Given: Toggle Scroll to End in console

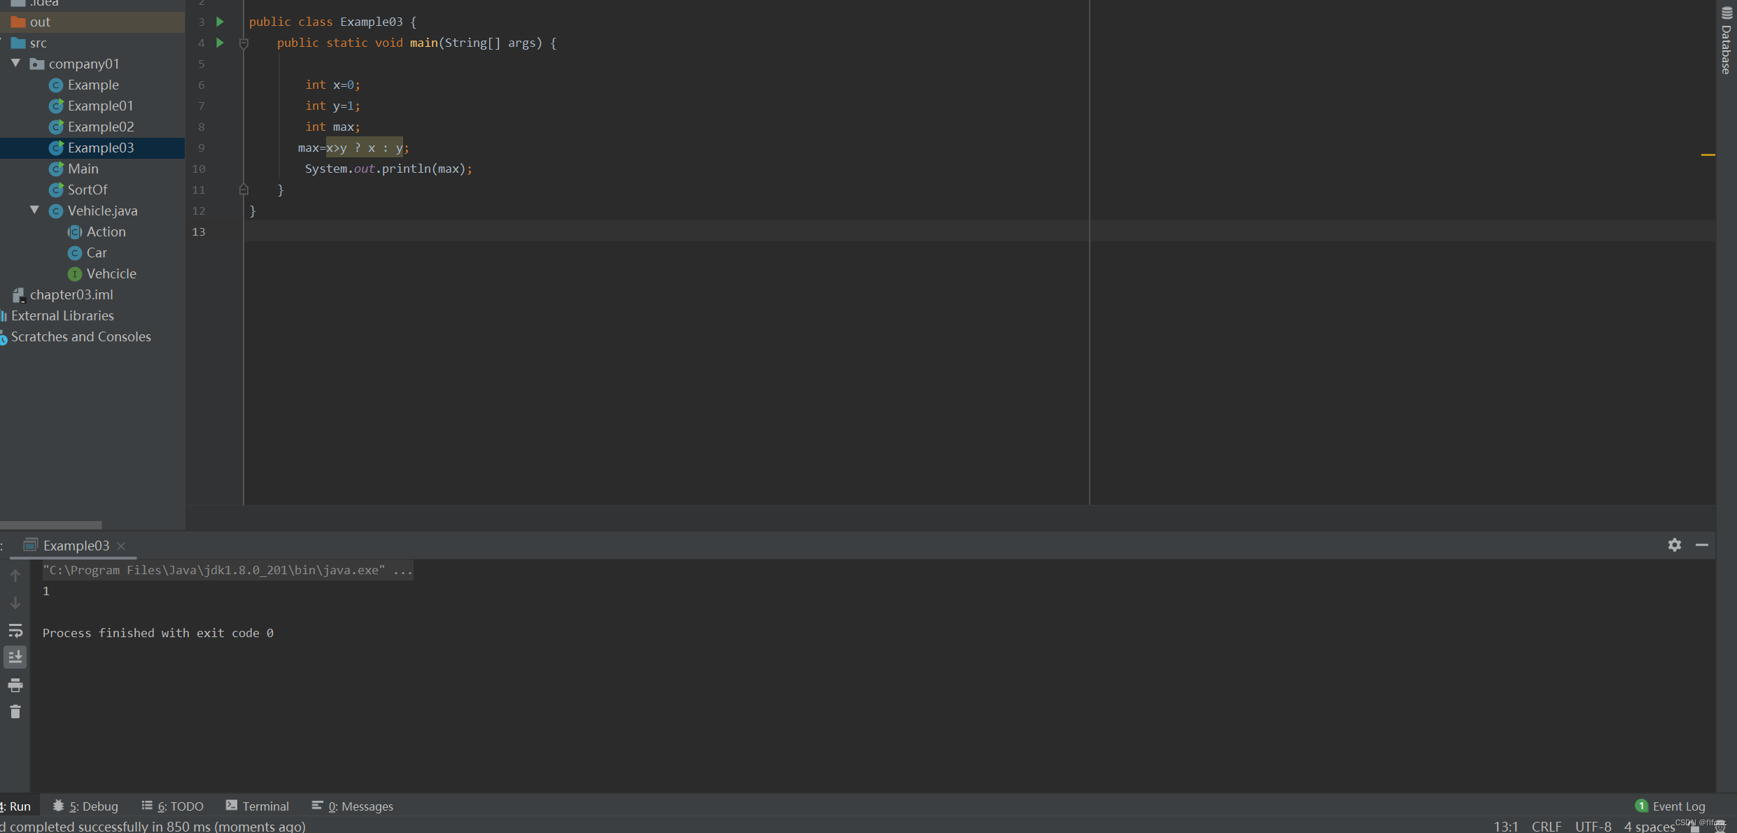Looking at the screenshot, I should [15, 656].
